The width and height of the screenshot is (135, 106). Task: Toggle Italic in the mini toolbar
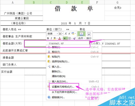tap(51, 38)
